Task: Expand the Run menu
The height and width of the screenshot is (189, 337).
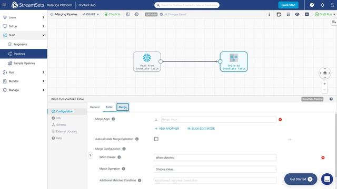Action: (24, 72)
